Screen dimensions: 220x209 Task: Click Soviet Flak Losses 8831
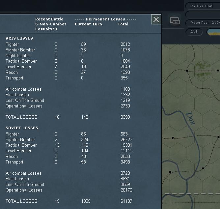click(x=125, y=179)
